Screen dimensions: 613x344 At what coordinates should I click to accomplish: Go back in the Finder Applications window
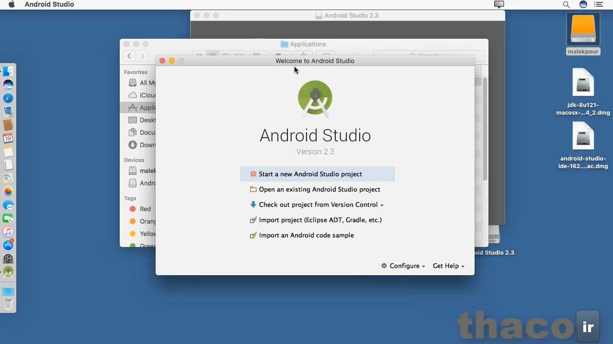(x=129, y=56)
